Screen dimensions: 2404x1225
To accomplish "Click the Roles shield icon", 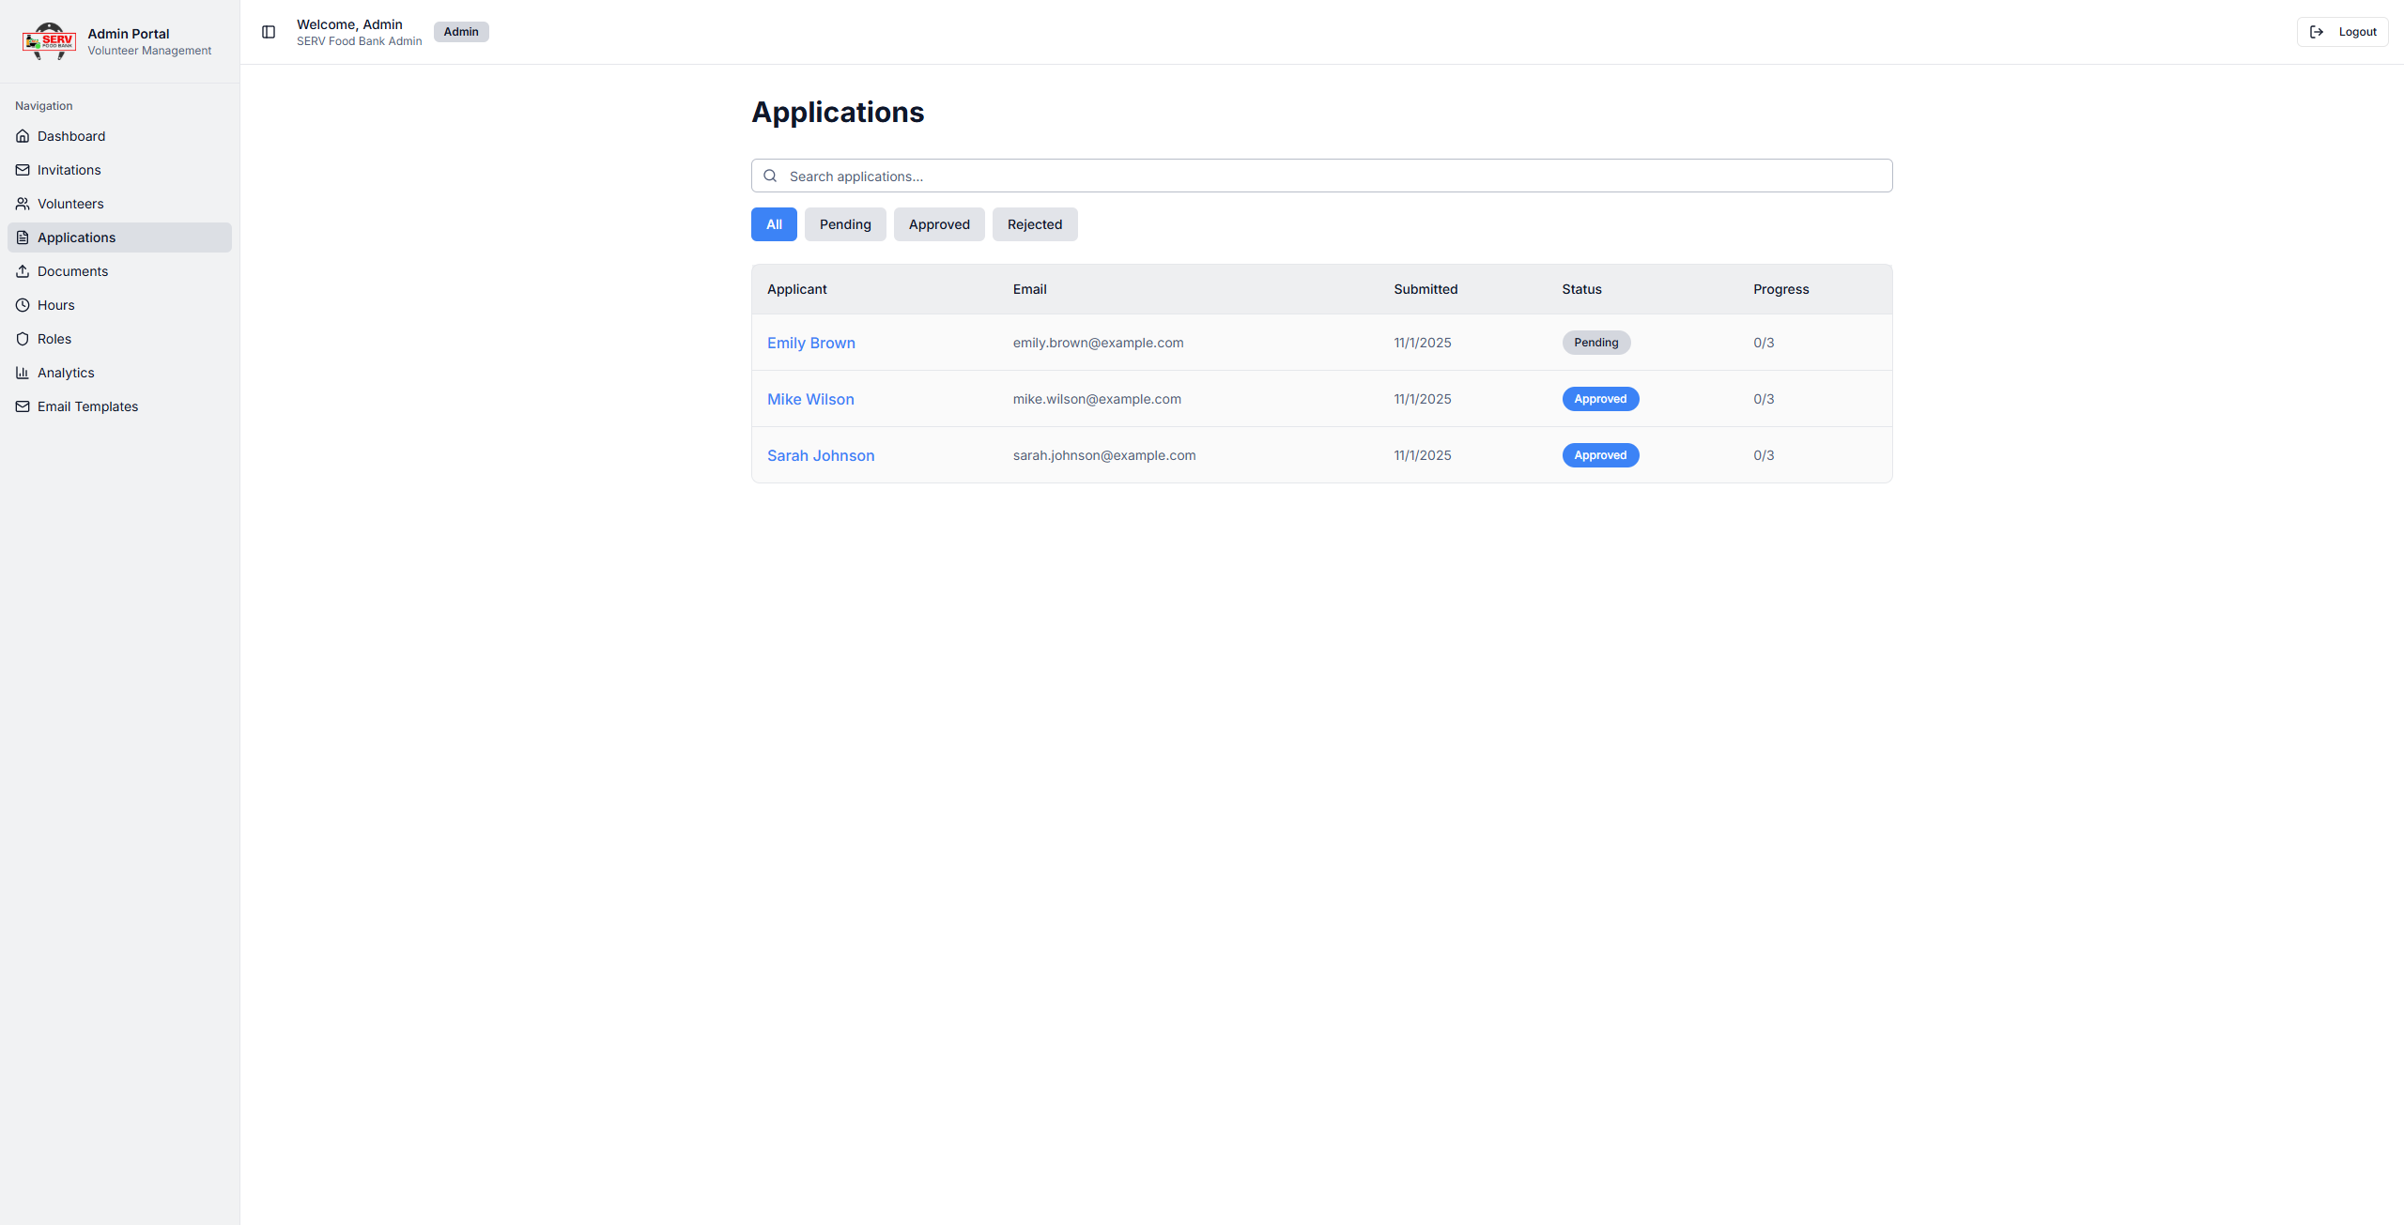I will tap(23, 339).
